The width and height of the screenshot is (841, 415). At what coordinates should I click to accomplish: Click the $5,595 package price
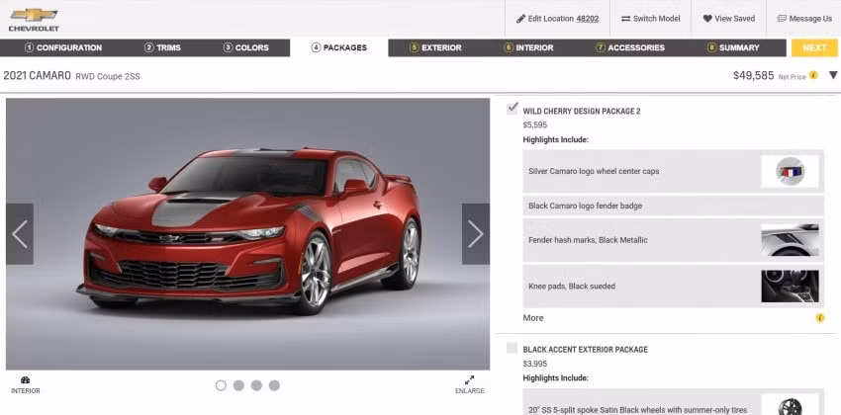tap(533, 125)
